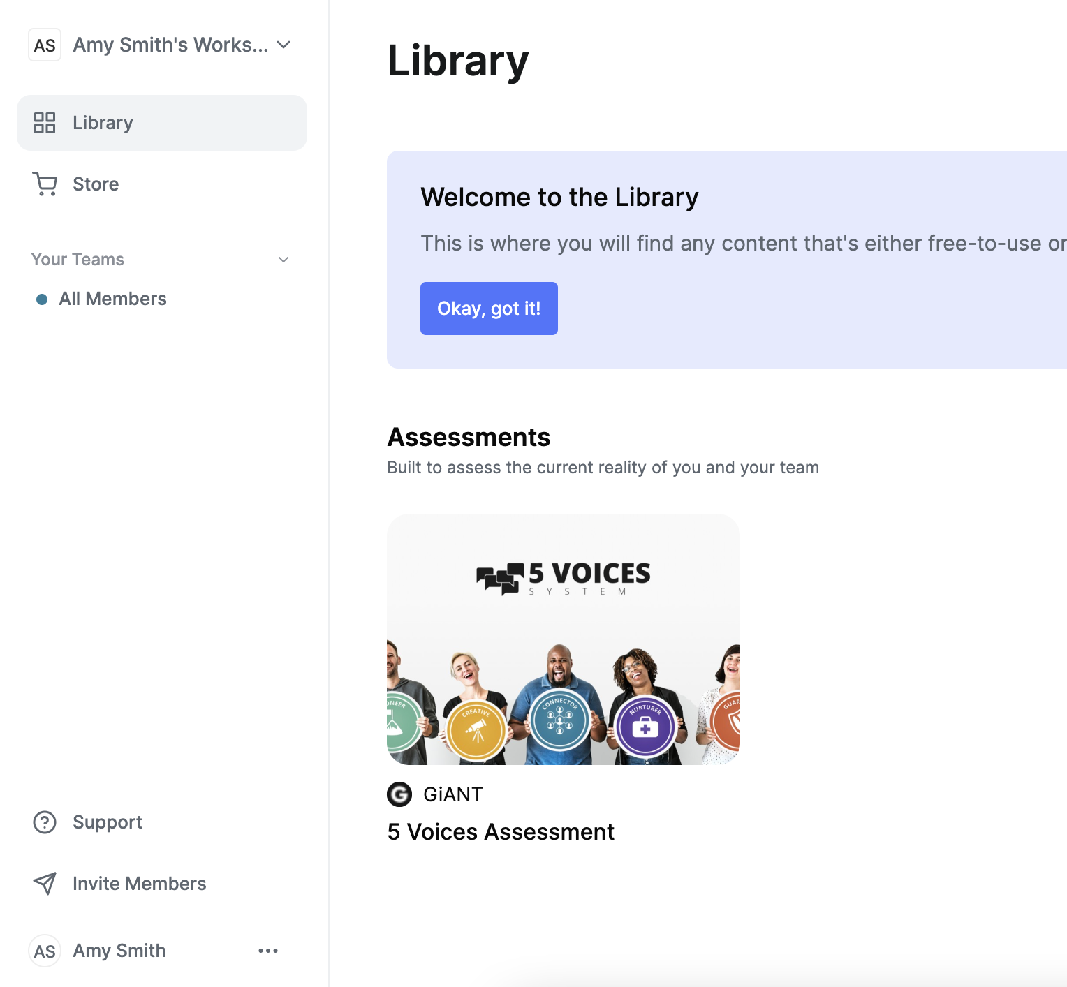Screen dimensions: 1067x987
Task: Open the Support link
Action: [x=108, y=822]
